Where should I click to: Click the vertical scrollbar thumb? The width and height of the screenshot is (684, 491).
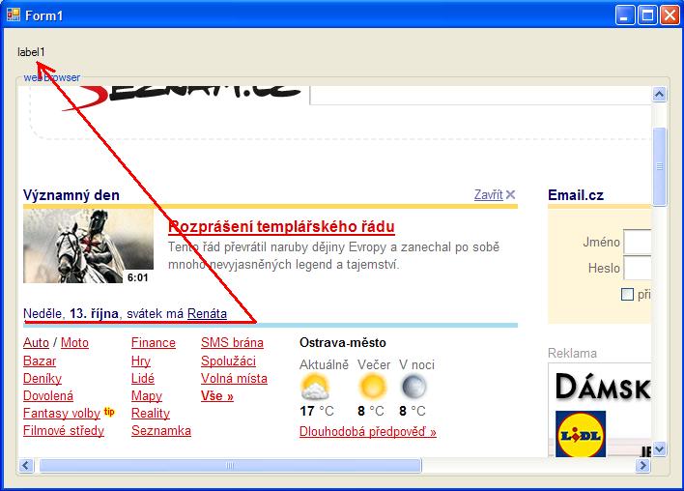pyautogui.click(x=659, y=166)
